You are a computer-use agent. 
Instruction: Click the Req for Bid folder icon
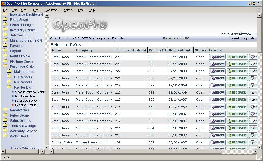tap(9, 87)
